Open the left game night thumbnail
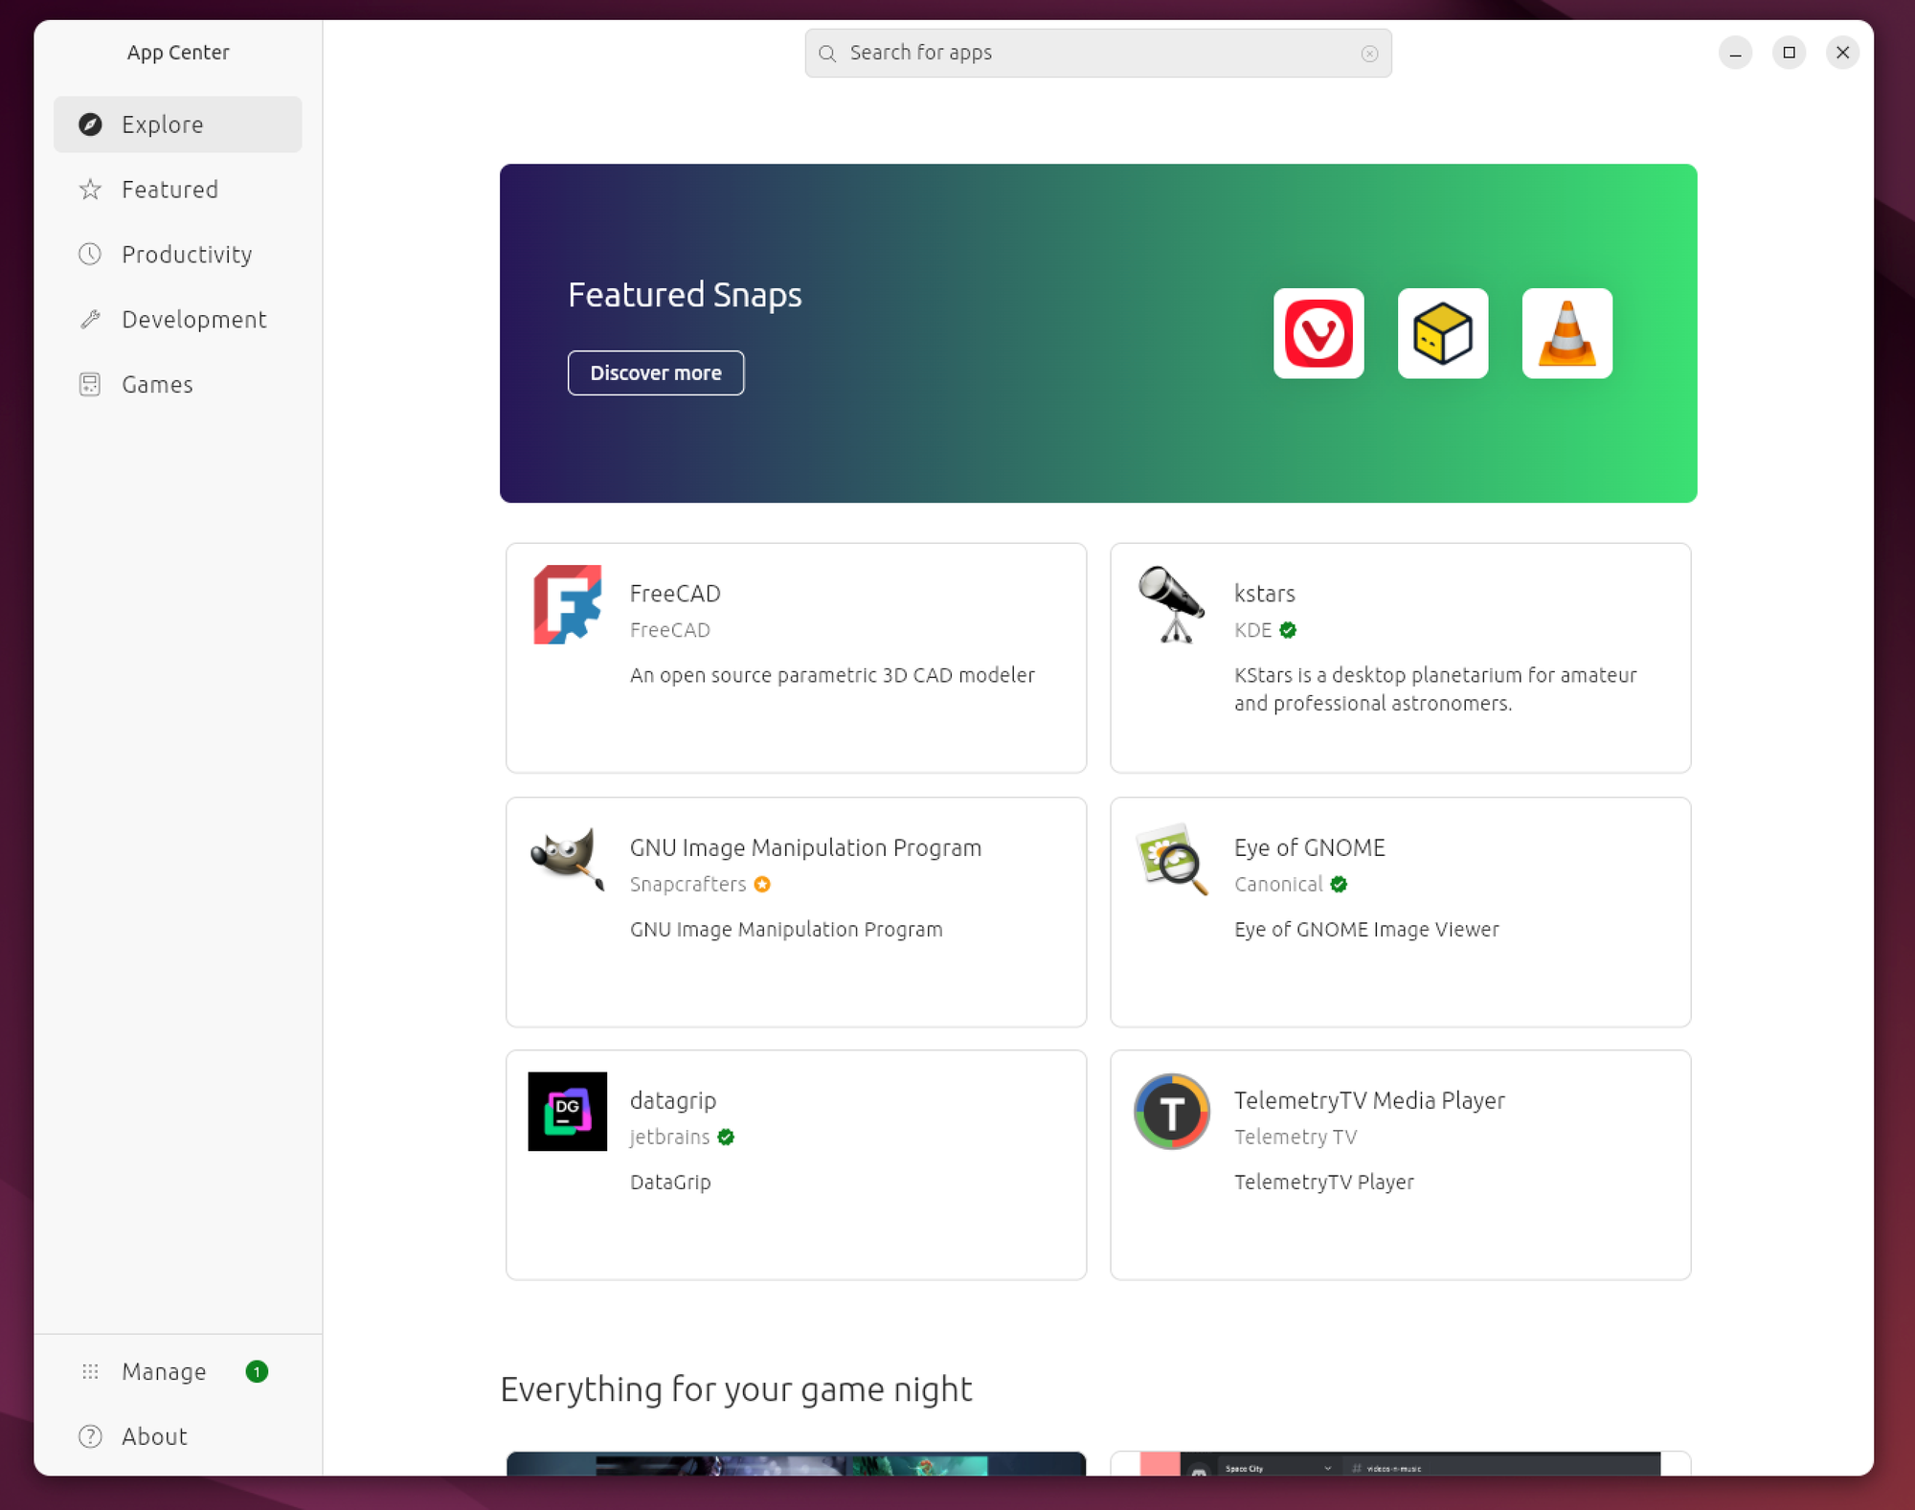 point(796,1463)
